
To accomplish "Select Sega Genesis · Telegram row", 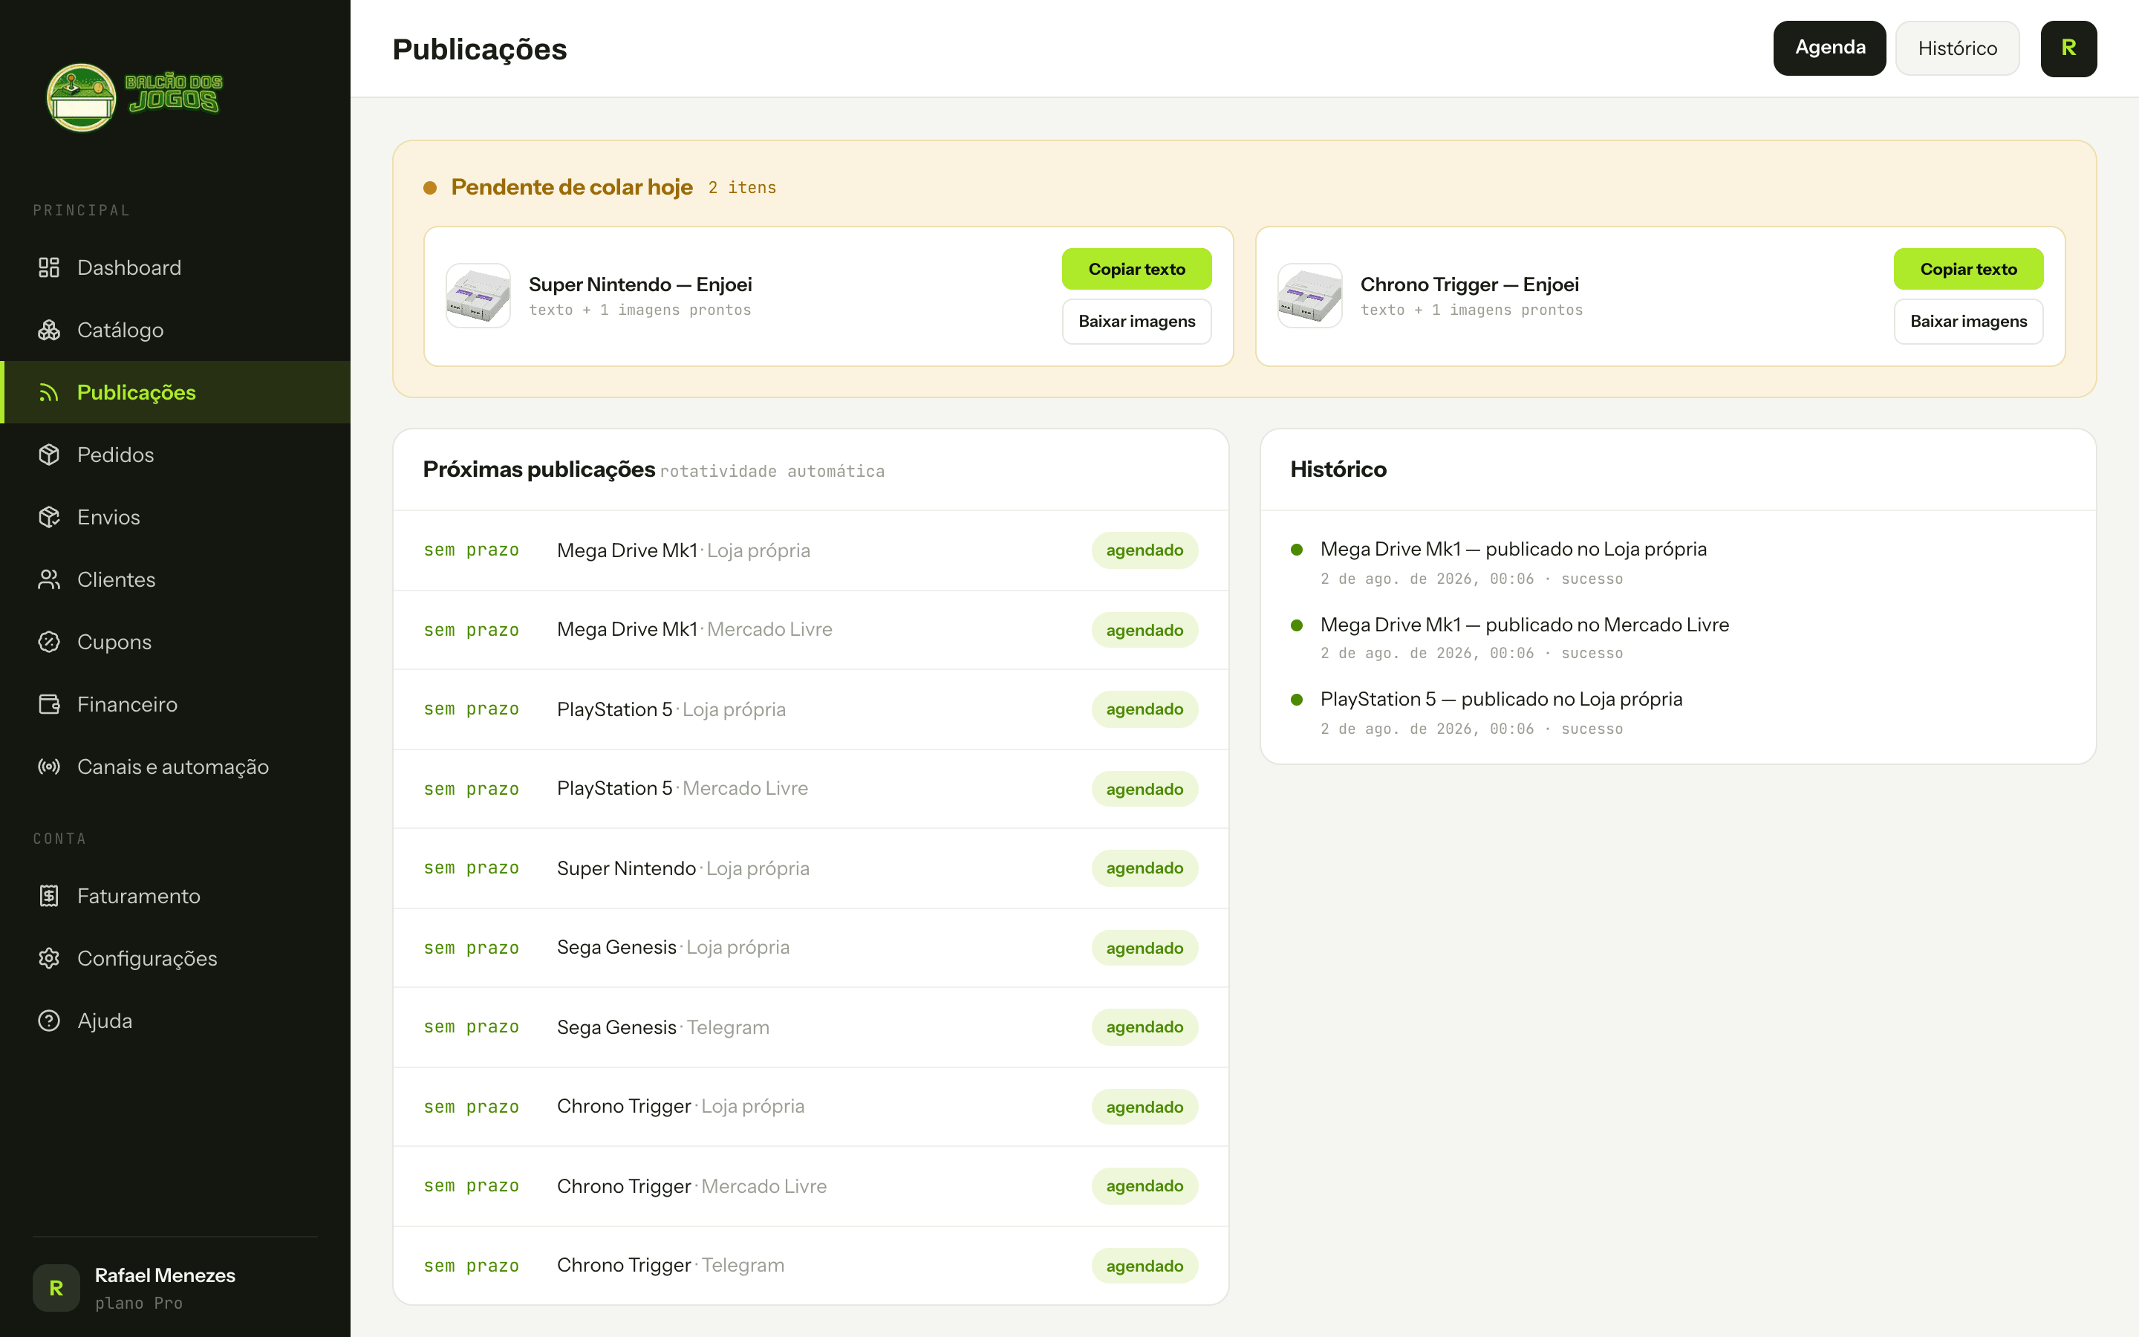I will point(810,1027).
